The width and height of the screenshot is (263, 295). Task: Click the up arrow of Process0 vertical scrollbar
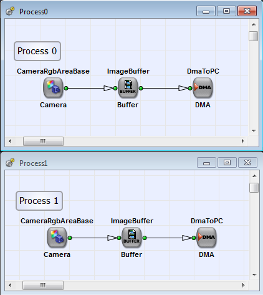(x=254, y=24)
